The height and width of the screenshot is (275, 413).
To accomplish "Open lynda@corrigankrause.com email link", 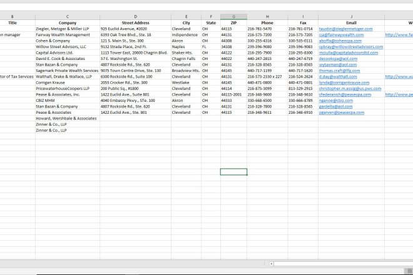I will click(x=344, y=82).
